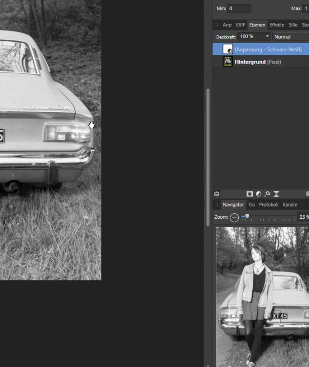This screenshot has height=367, width=309.
Task: Switch to the Protokoll tab
Action: point(268,205)
